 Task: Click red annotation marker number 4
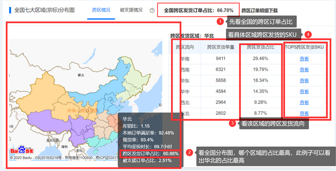coord(309,34)
